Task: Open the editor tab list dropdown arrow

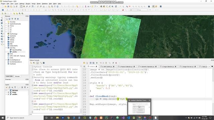Action: click(212, 67)
